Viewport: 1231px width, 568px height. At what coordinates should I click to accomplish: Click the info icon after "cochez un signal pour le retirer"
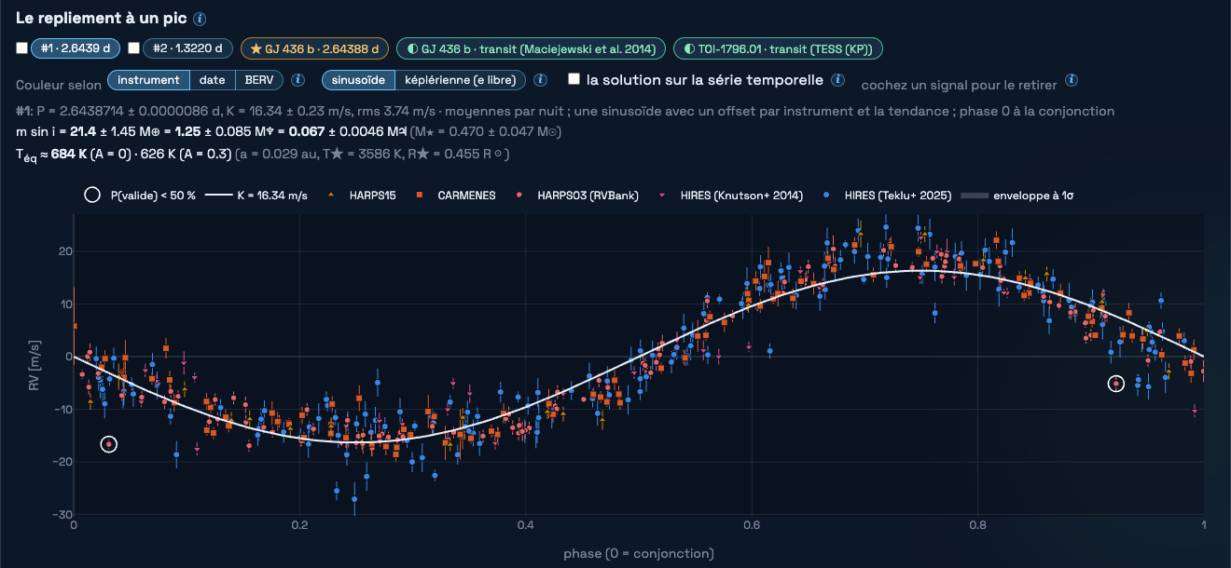1072,81
